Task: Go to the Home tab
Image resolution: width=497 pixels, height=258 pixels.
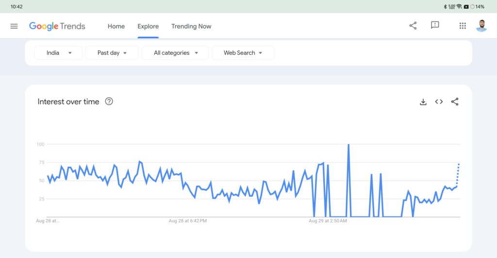Action: click(x=116, y=26)
